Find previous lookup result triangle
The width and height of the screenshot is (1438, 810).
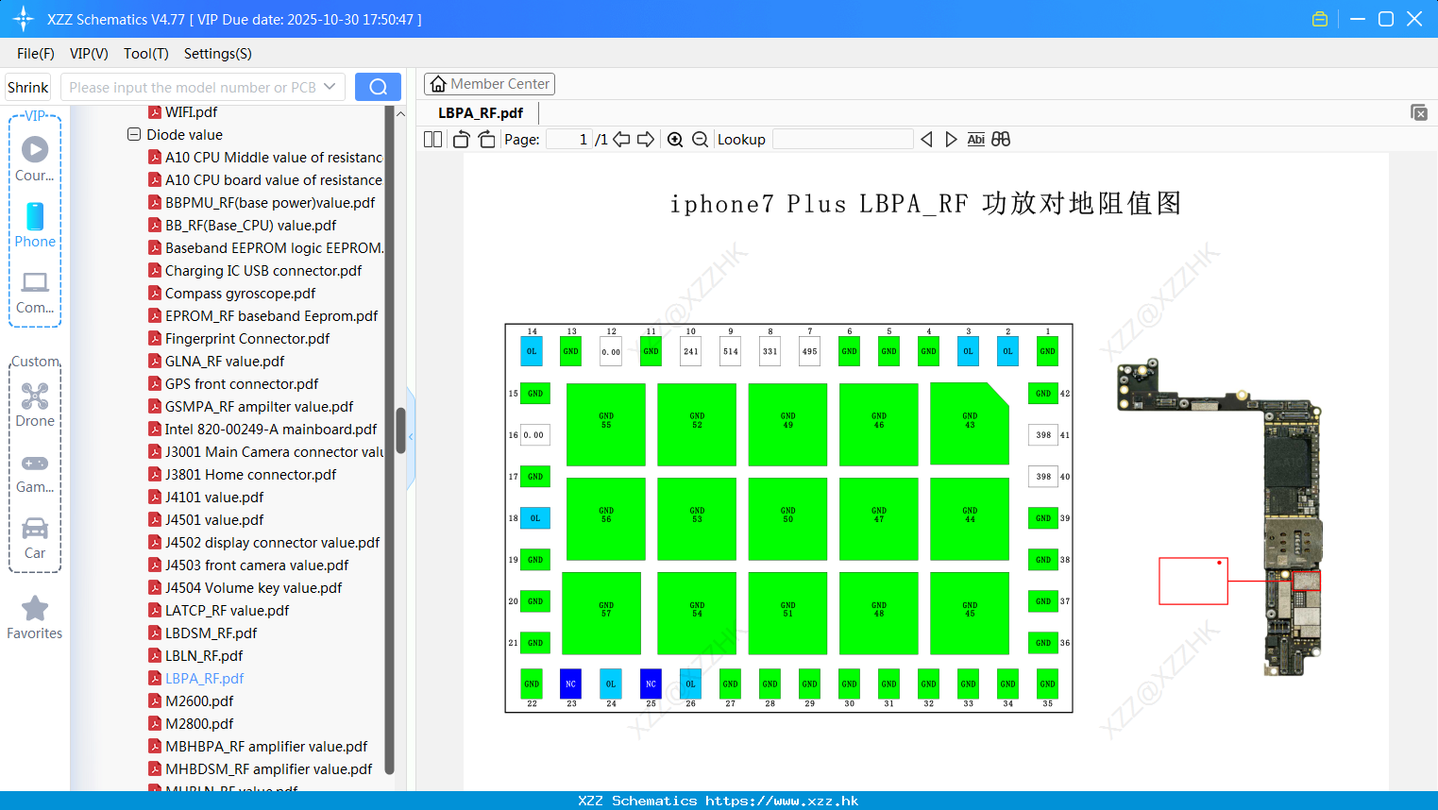[x=926, y=139]
